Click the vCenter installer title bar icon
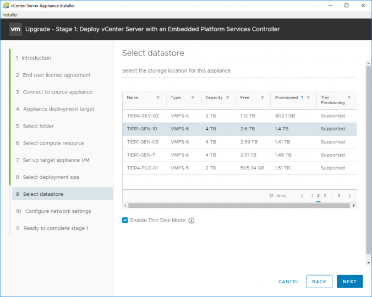Image resolution: width=372 pixels, height=297 pixels. (6, 5)
